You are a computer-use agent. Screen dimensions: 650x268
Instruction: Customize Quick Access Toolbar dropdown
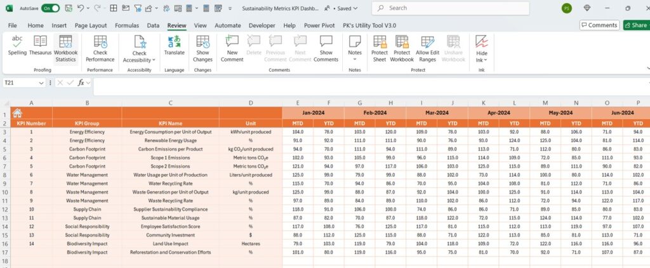230,8
